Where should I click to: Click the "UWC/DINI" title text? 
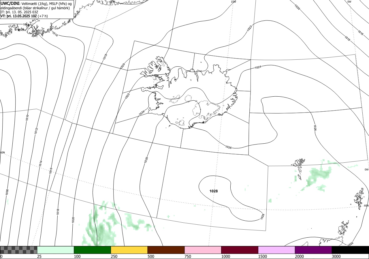click(x=10, y=4)
